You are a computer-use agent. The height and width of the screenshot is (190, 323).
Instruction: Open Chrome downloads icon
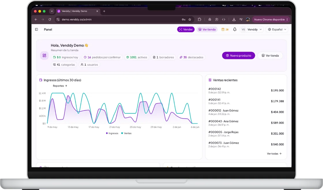[x=234, y=19]
